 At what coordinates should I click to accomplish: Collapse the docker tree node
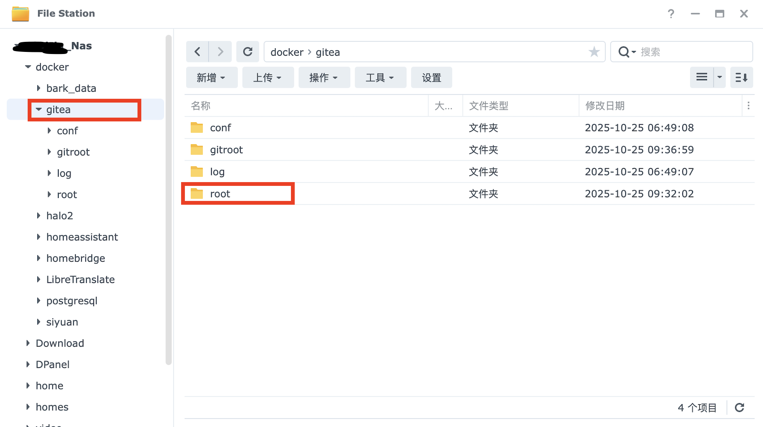pos(28,67)
